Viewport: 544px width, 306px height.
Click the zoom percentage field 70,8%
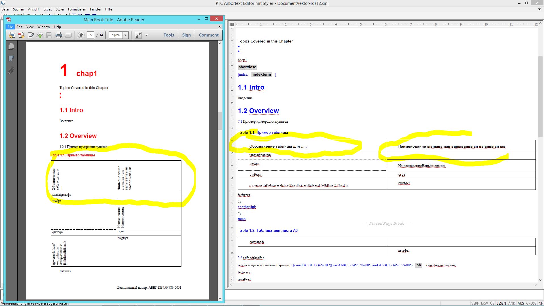(x=116, y=35)
